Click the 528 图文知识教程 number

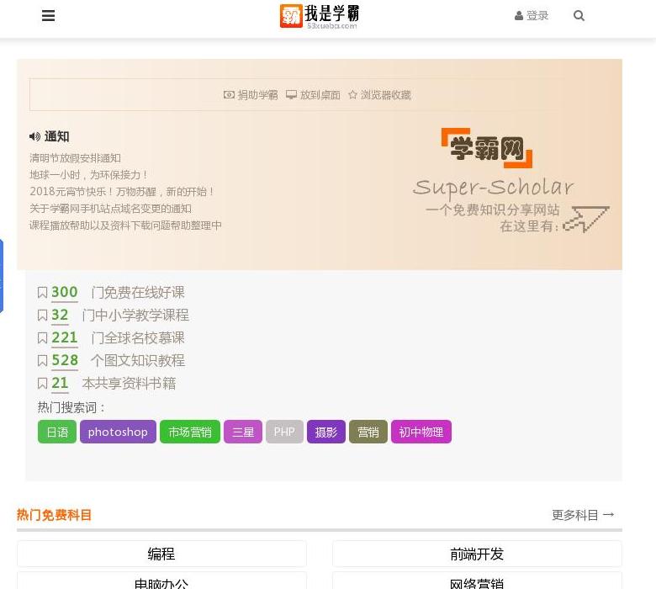pyautogui.click(x=65, y=360)
